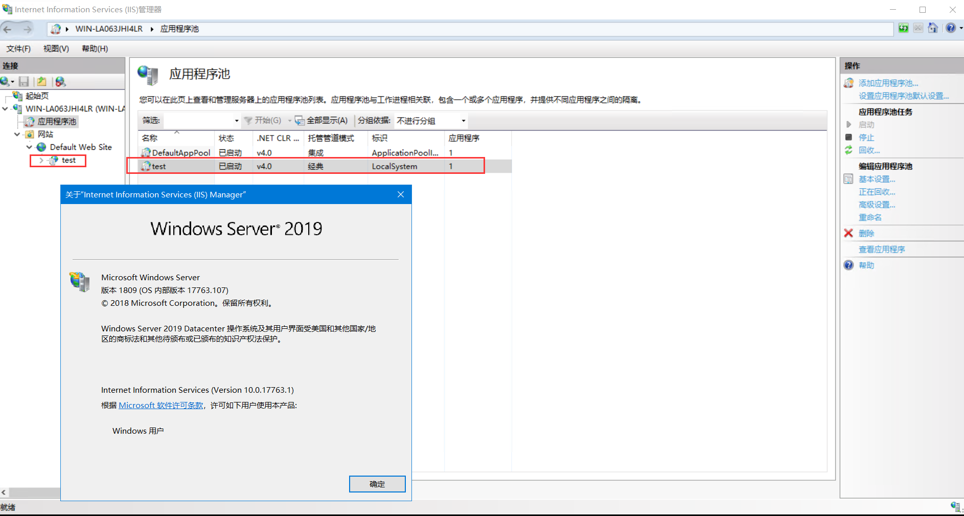Image resolution: width=964 pixels, height=516 pixels.
Task: Click the 全部显示(A) toolbar button
Action: (x=322, y=121)
